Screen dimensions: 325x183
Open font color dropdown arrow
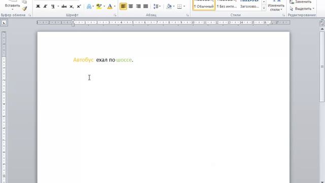pos(115,7)
